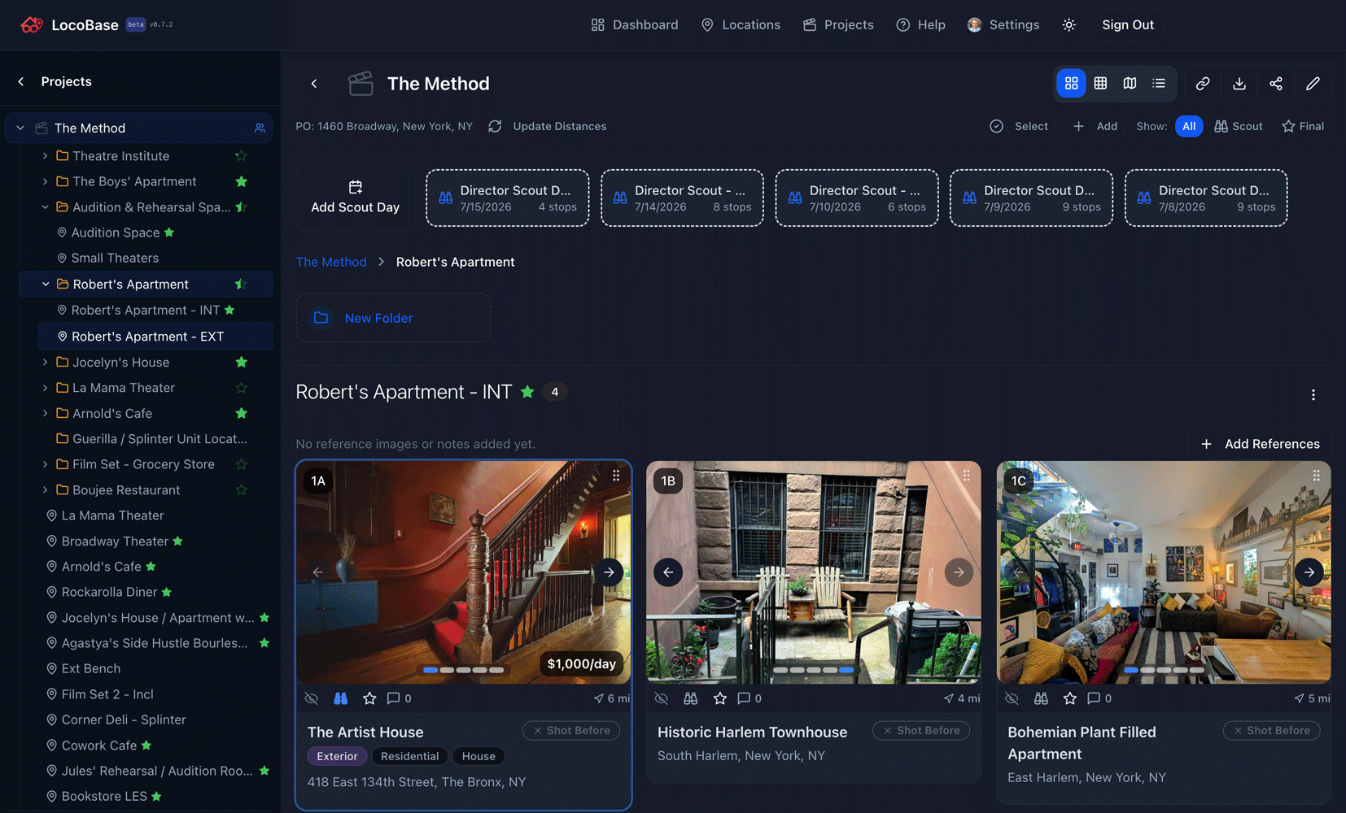The image size is (1346, 813).
Task: Open Locations in top navigation
Action: pos(741,25)
